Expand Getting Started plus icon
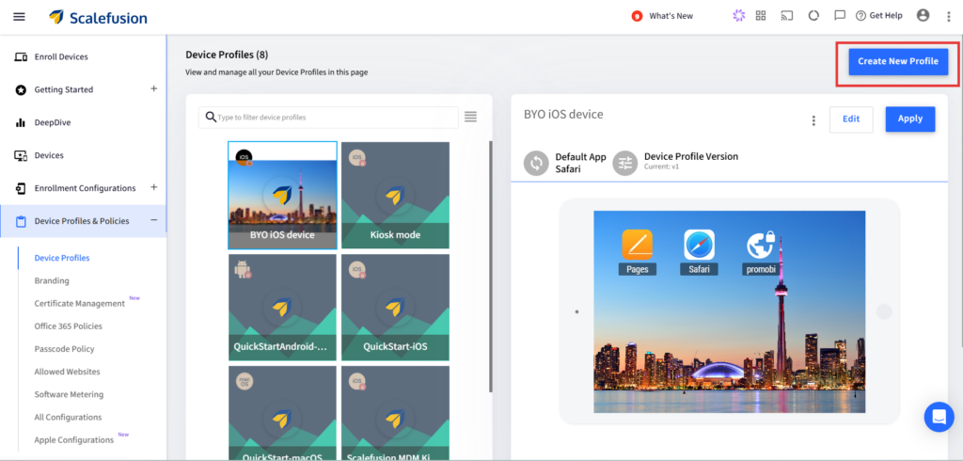The height and width of the screenshot is (461, 963). tap(154, 88)
